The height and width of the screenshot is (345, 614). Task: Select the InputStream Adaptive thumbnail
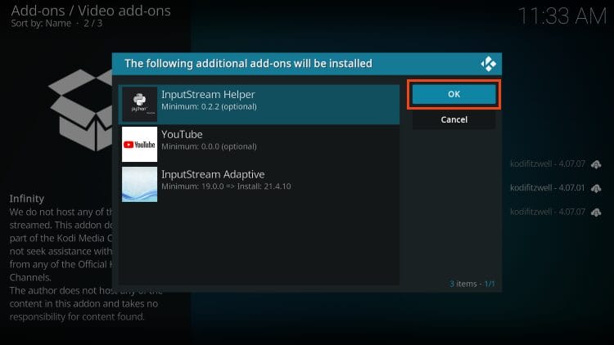click(139, 184)
